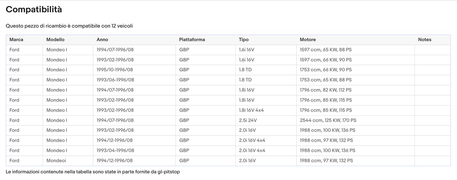Click the Mondeoi model cell
The image size is (457, 180).
[x=56, y=161]
